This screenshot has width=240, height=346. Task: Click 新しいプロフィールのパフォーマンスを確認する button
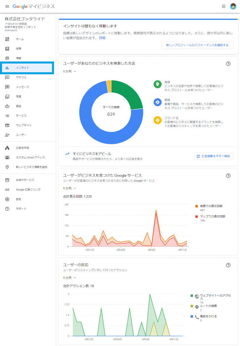197,45
